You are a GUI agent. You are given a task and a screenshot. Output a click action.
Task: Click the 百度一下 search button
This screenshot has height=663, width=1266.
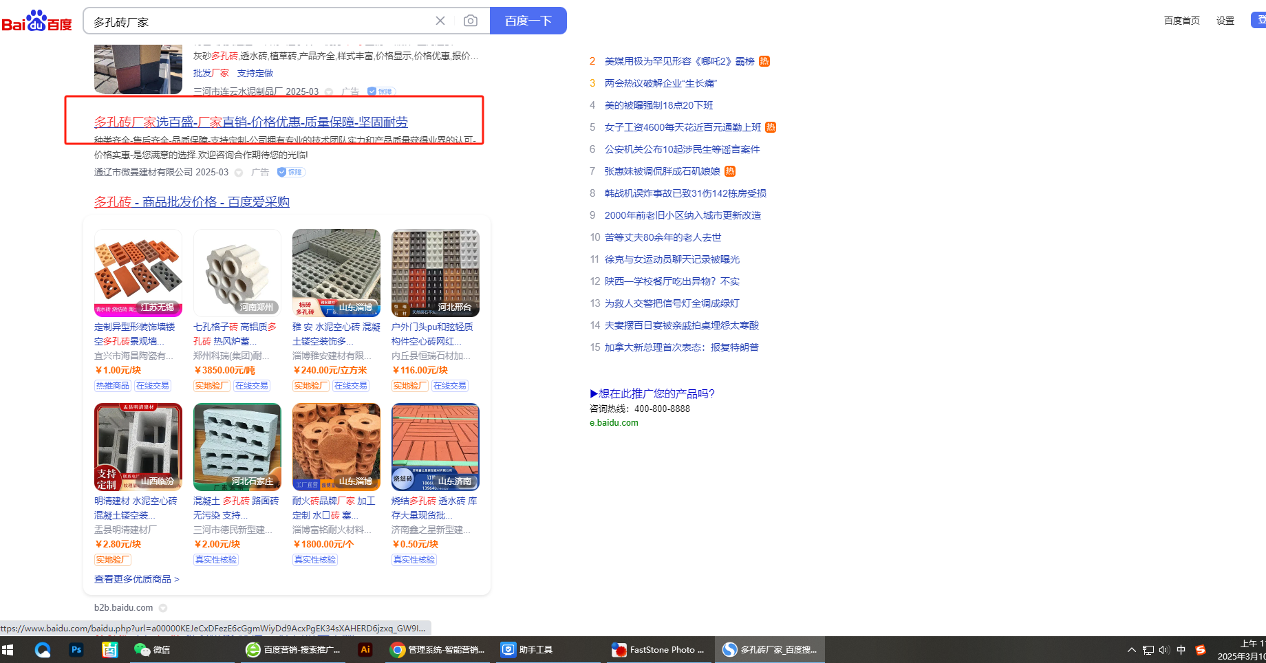tap(528, 21)
